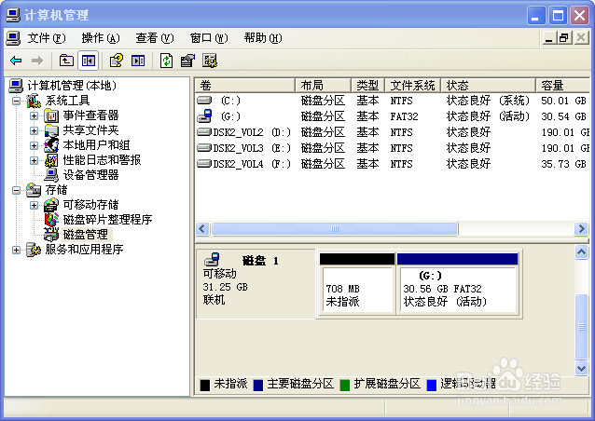Screen dimensions: 595x421
Task: Expand the 事件查看器 node
Action: pos(34,115)
